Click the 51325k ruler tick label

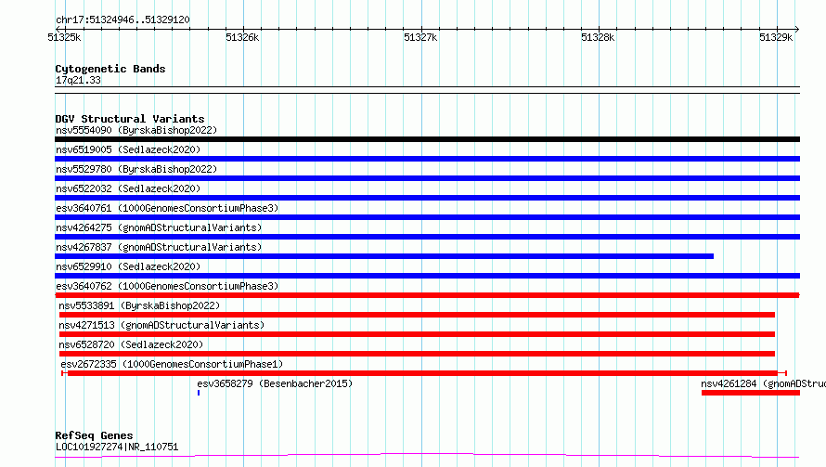point(64,37)
